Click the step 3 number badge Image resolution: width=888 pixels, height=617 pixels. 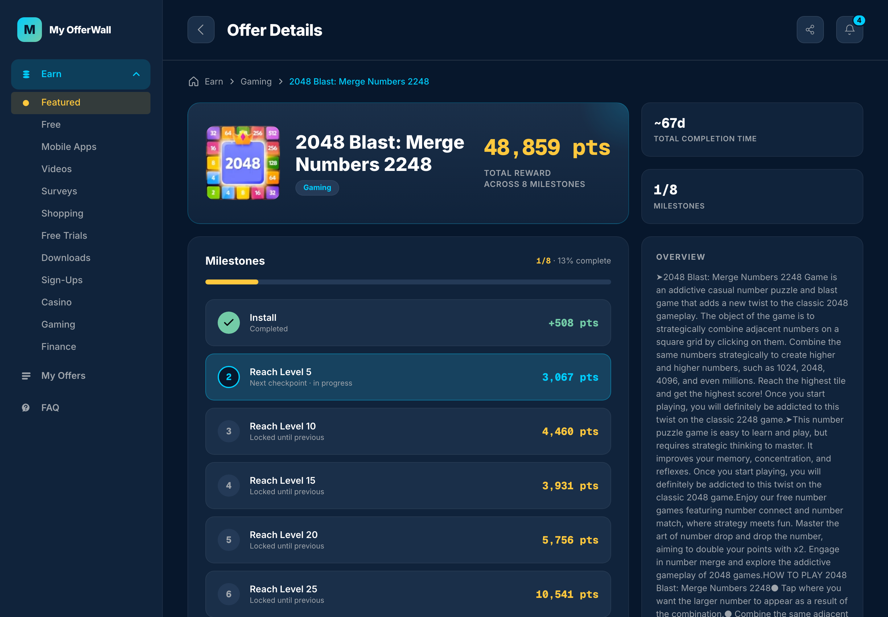pos(229,431)
